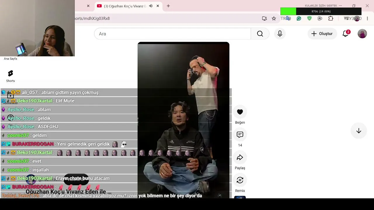Open the grey round extension icon

coord(320,18)
